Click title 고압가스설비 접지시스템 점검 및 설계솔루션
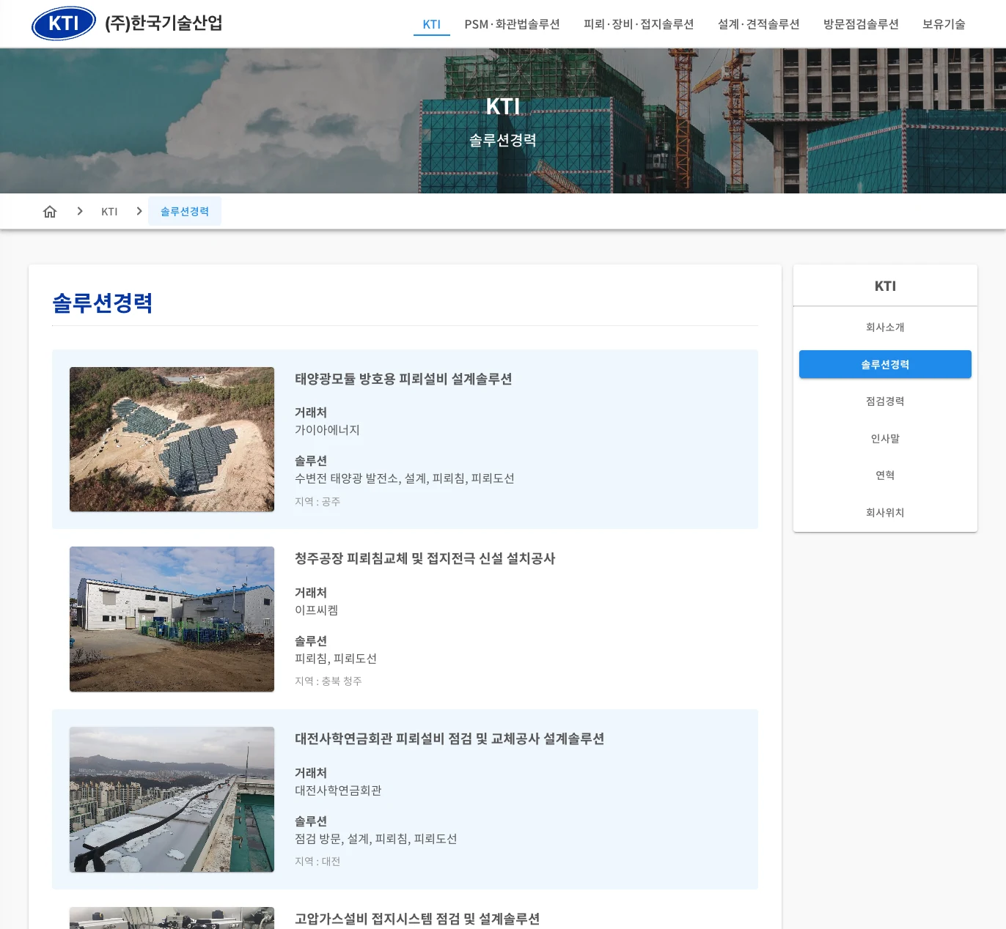Screen dimensions: 1006x929 point(417,919)
